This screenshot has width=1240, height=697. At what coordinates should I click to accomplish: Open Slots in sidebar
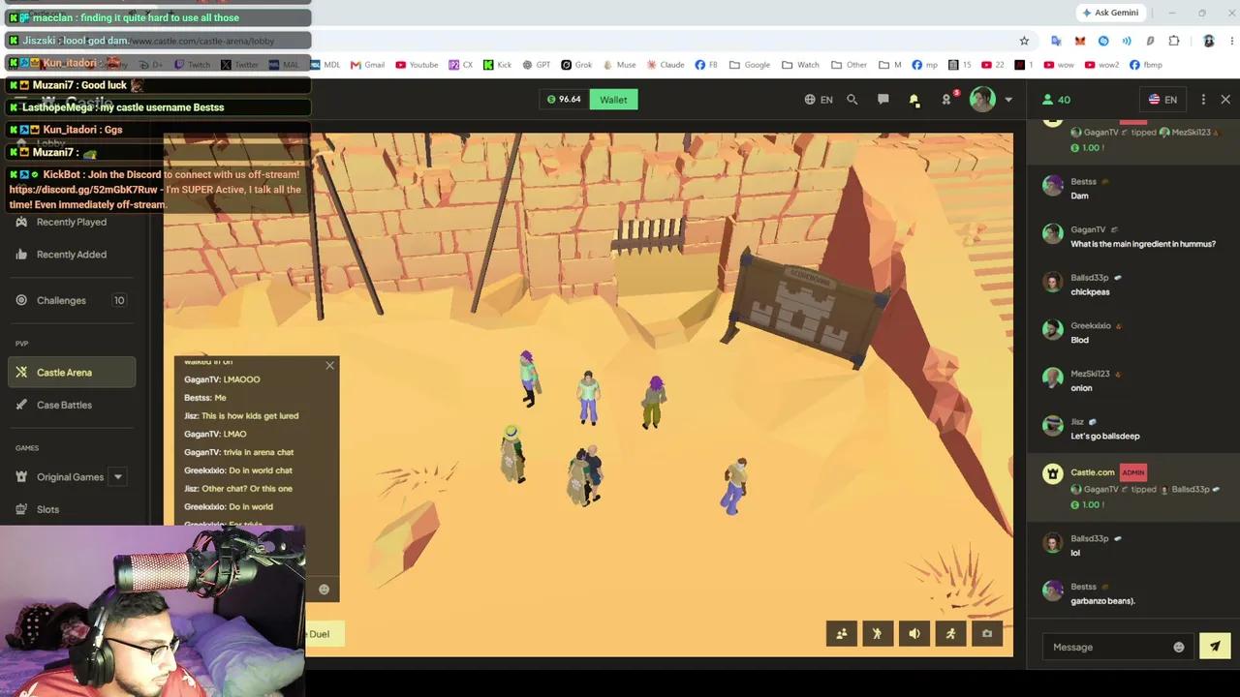coord(72,509)
